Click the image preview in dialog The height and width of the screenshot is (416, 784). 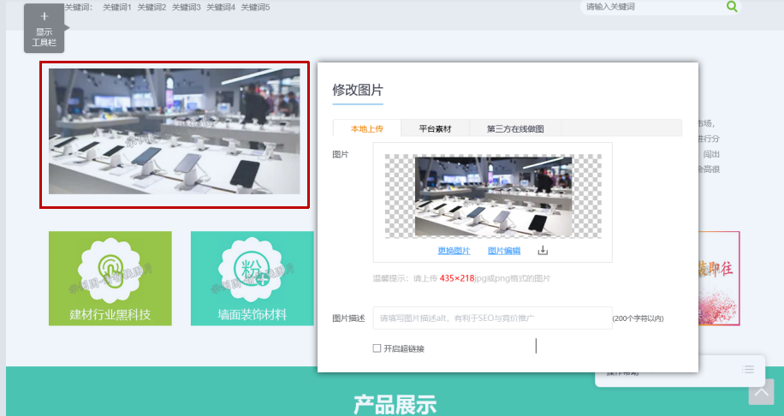click(x=493, y=196)
